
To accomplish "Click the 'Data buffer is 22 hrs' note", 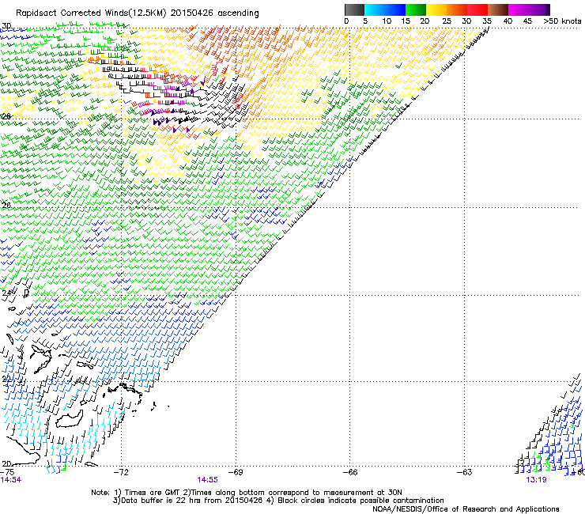I will (187, 501).
